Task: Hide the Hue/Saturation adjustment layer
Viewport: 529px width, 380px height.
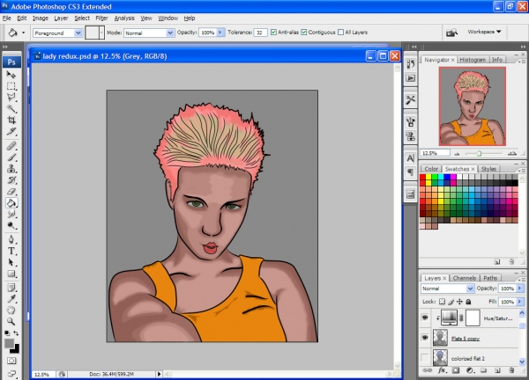Action: [425, 318]
